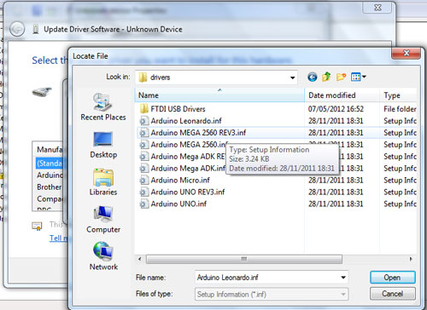
Task: Click FTDI USB Drivers date 07/05/2012 16:52
Action: 336,109
